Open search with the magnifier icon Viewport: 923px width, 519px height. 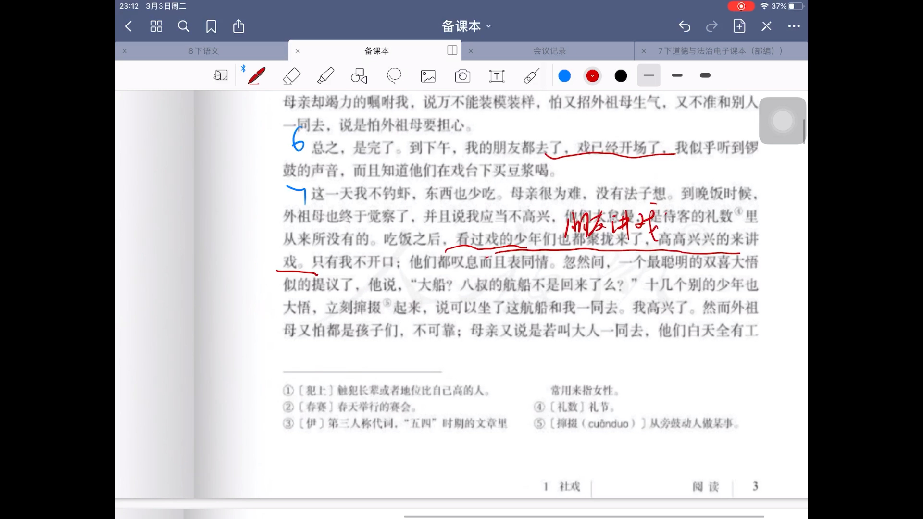[x=184, y=26]
